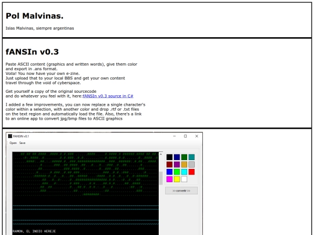Viewport: 314px width, 235px height.
Task: Click the scroll-up arrow of the text area
Action: point(161,154)
